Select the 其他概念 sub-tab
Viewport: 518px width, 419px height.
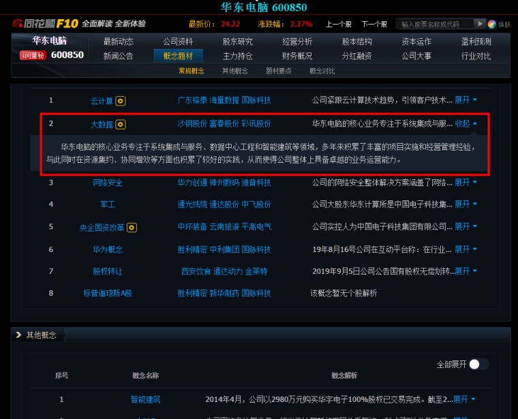pos(235,71)
